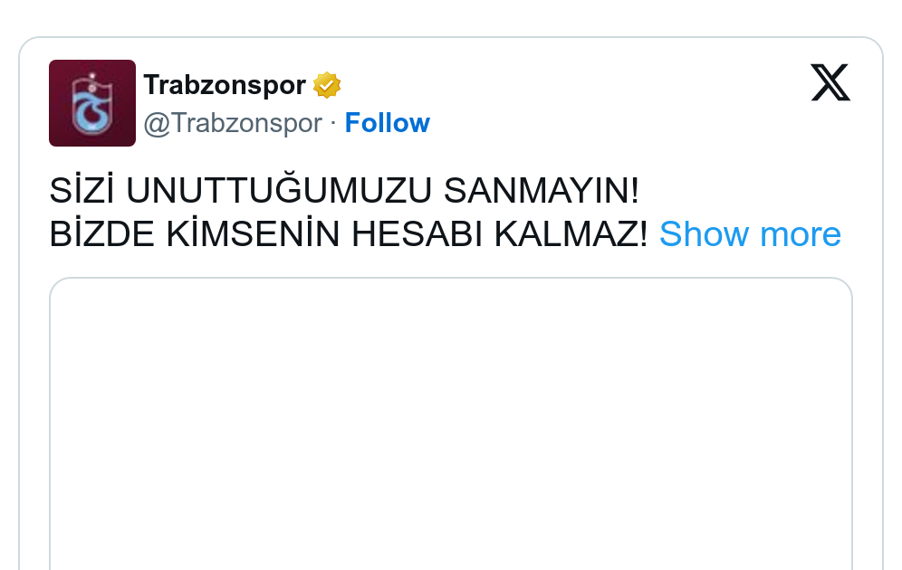Open the X logo in the tweet corner
902x570 pixels.
click(x=830, y=82)
